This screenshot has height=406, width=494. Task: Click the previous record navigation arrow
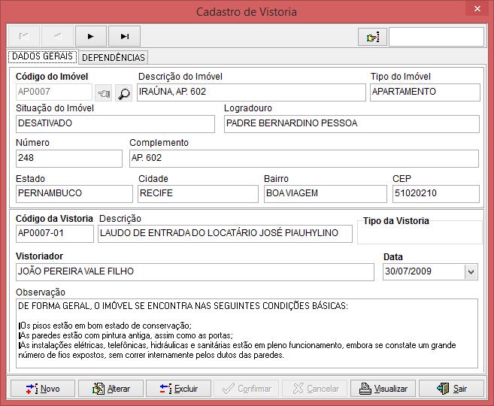(57, 36)
